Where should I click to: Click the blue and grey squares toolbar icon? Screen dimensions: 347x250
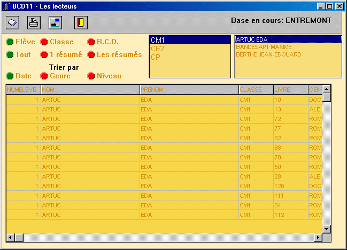(x=55, y=22)
